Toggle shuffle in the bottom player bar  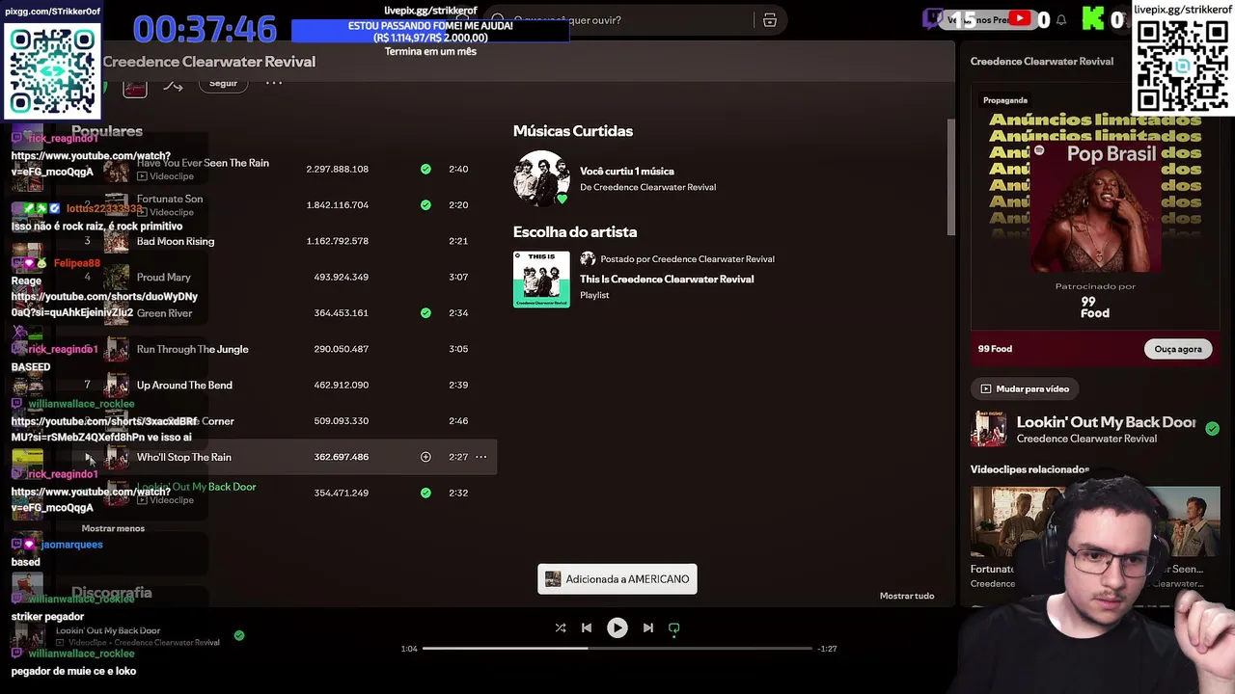[x=561, y=627]
